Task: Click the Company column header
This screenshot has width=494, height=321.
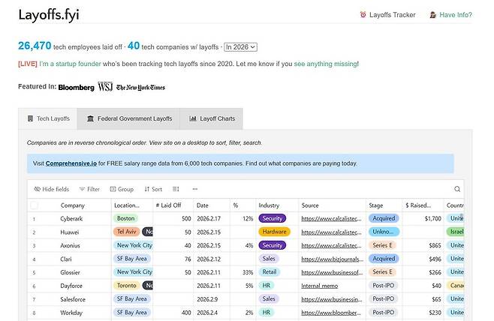Action: coord(73,205)
